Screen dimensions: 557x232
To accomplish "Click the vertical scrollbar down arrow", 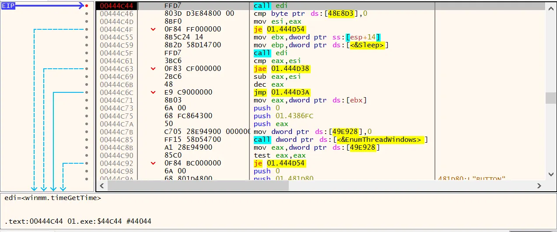I will point(551,174).
